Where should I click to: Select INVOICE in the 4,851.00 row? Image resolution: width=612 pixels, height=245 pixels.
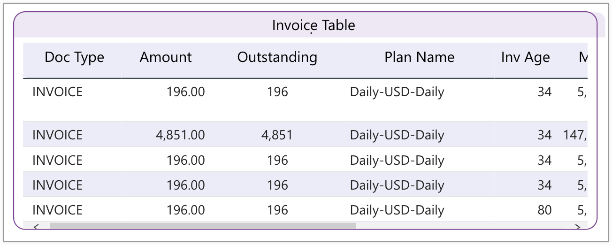tap(57, 135)
